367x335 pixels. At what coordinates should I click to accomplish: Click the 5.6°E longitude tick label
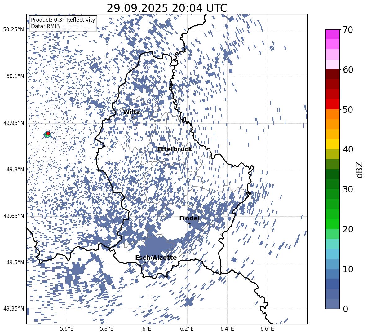pos(67,329)
